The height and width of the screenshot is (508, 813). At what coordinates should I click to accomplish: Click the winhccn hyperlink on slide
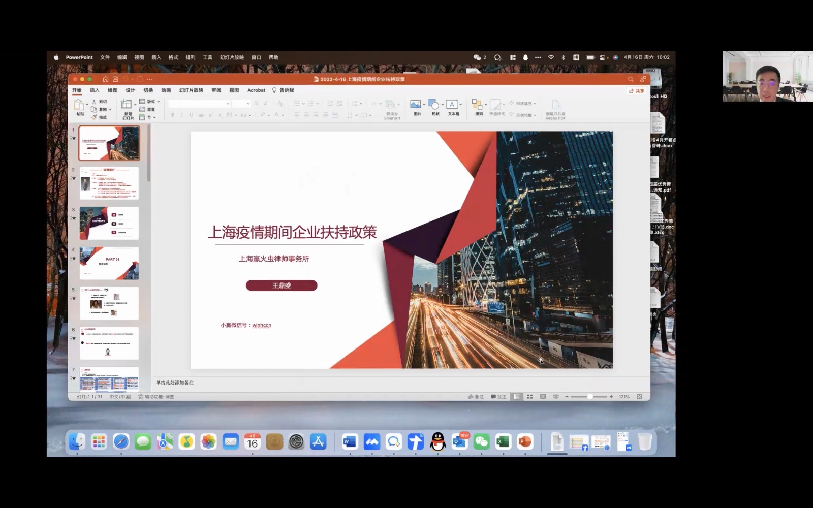tap(262, 325)
